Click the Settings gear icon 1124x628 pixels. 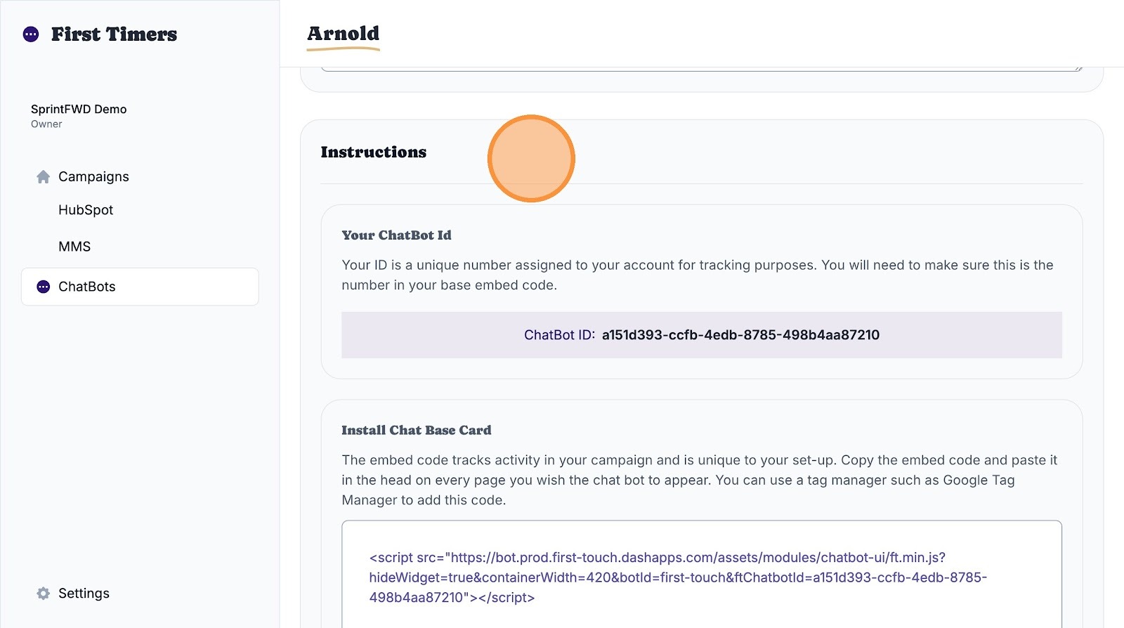pos(43,594)
